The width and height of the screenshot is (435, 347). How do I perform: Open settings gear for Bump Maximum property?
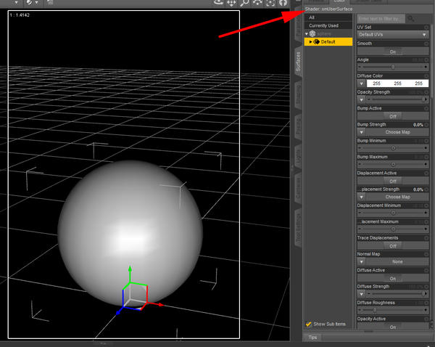pyautogui.click(x=426, y=157)
